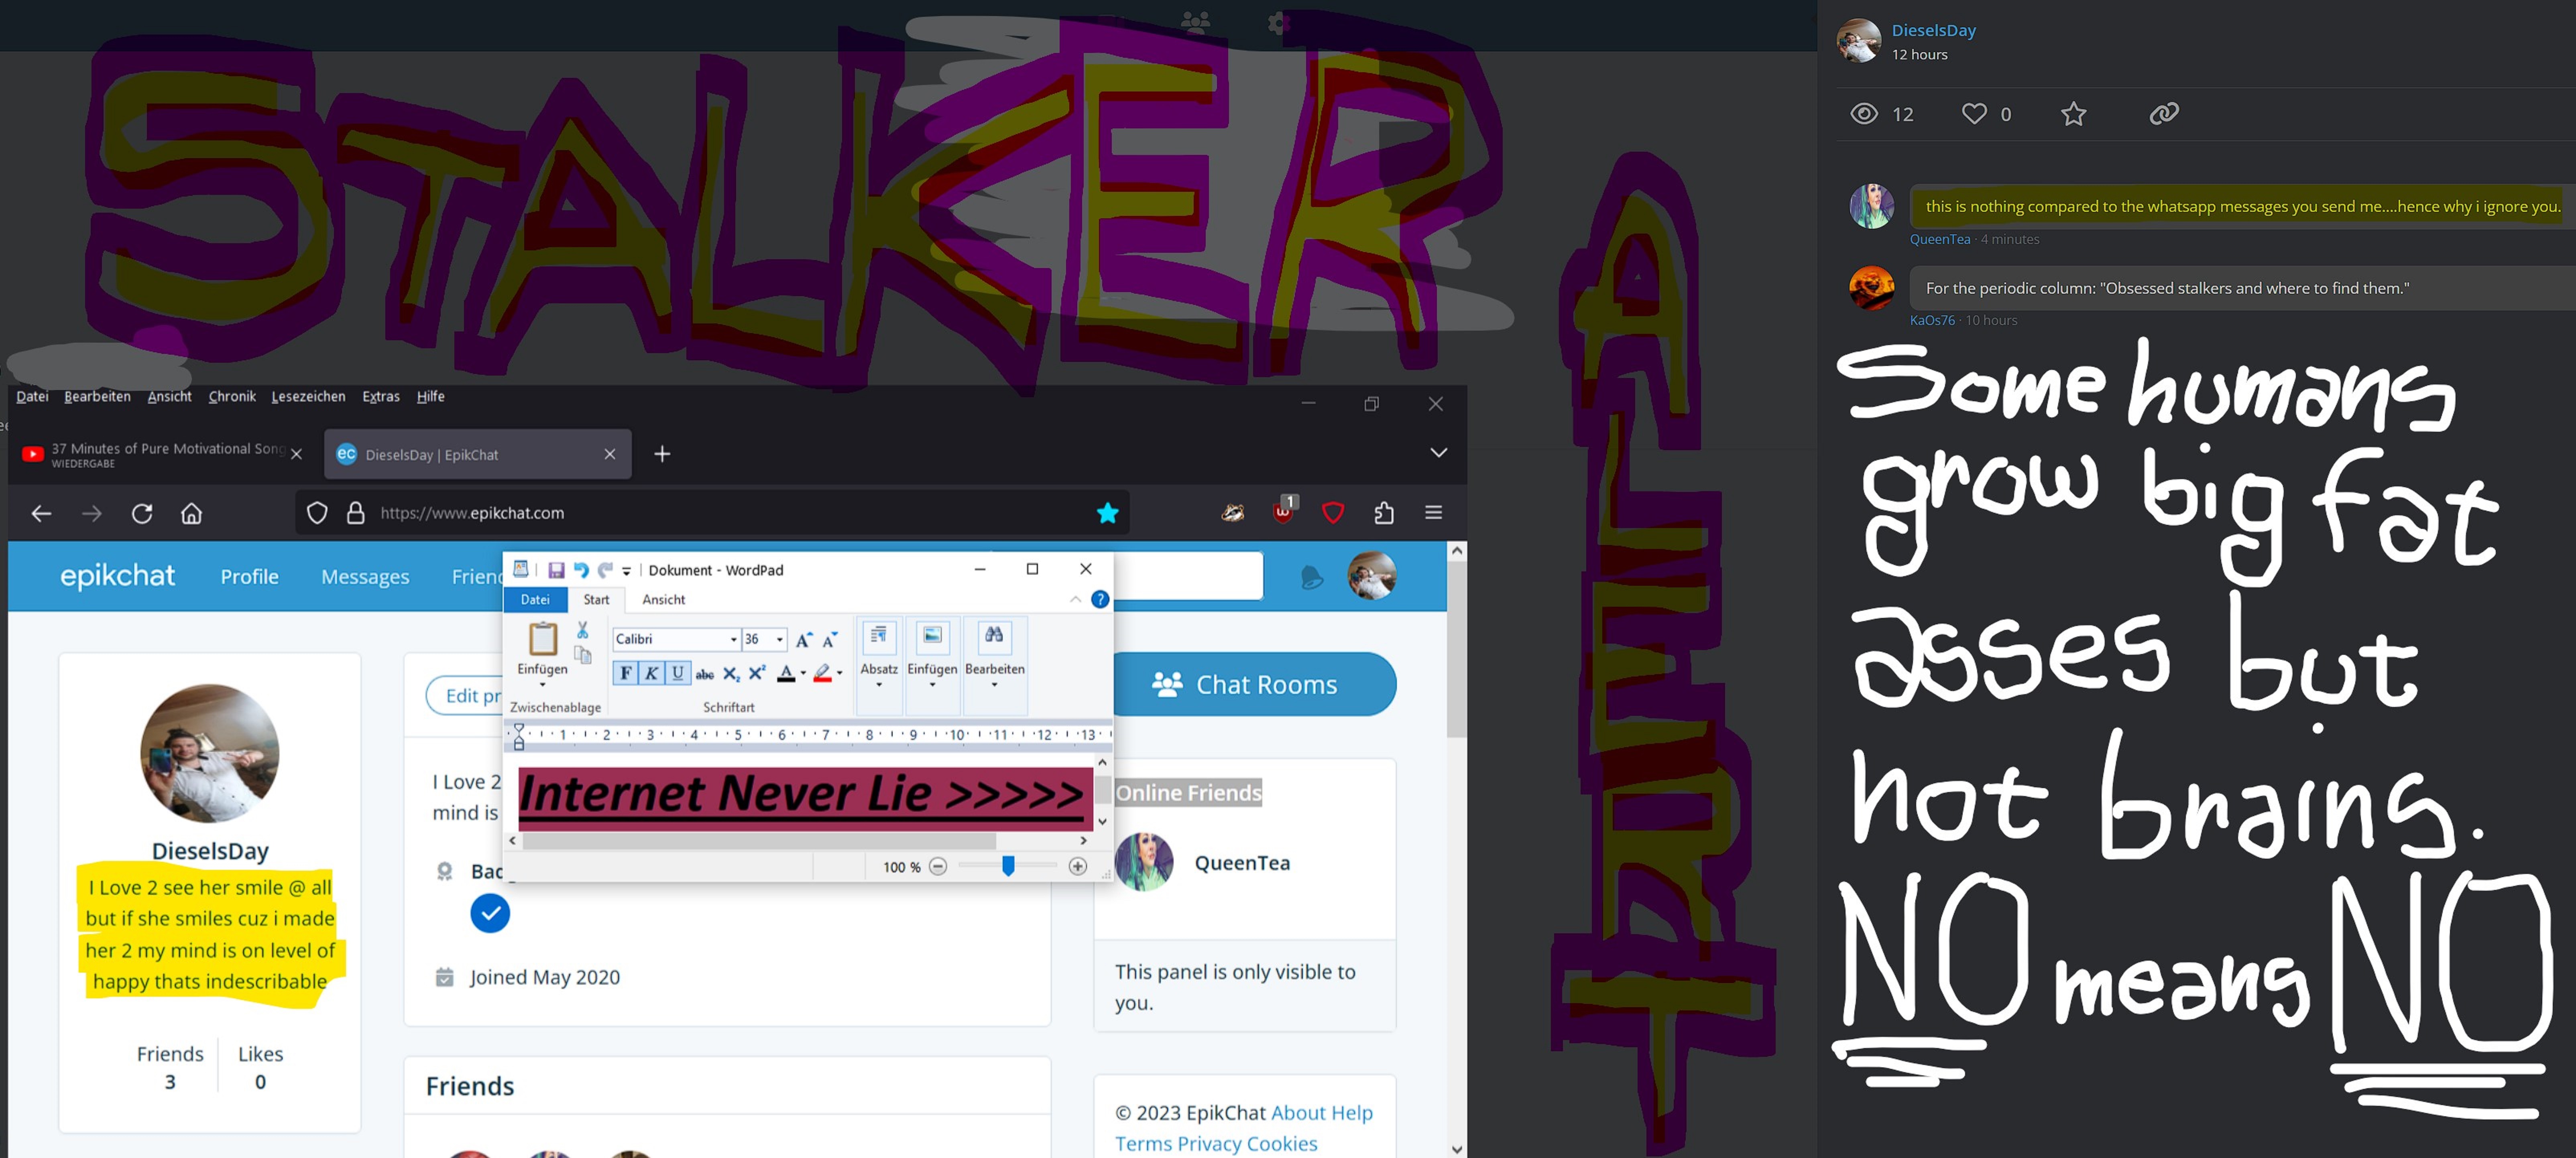Open Firefox extensions puzzle icon

coord(1383,513)
